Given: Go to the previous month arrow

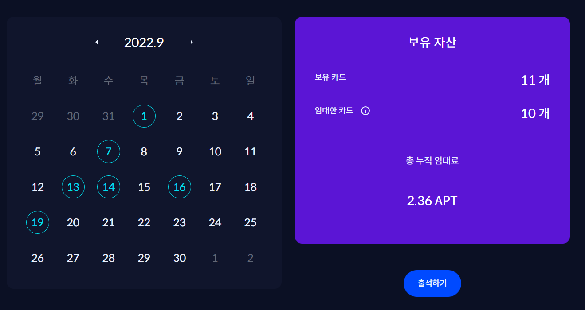Looking at the screenshot, I should click(x=97, y=42).
